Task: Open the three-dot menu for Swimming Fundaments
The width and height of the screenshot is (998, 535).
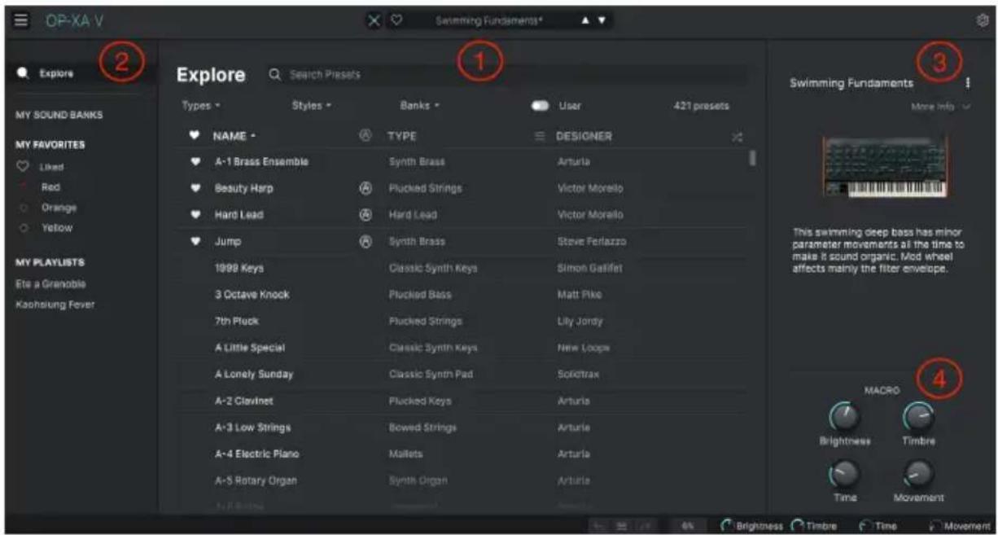Action: click(968, 83)
